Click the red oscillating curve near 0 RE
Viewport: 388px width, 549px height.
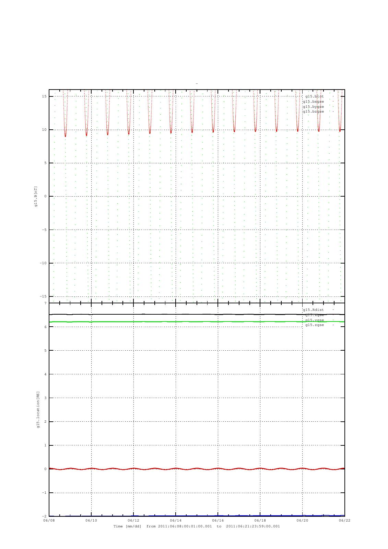(x=197, y=469)
